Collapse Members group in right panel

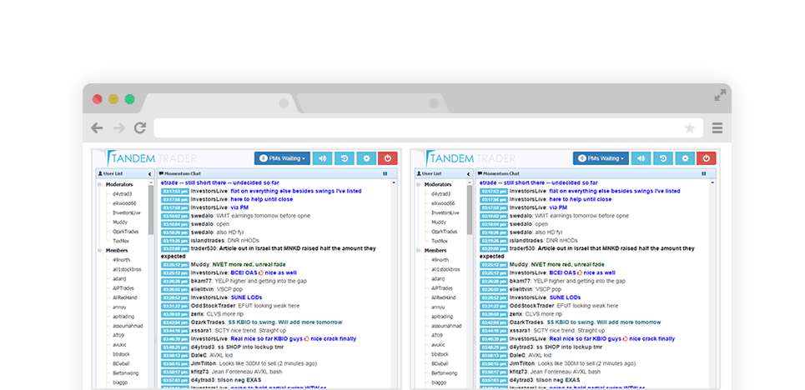[418, 251]
